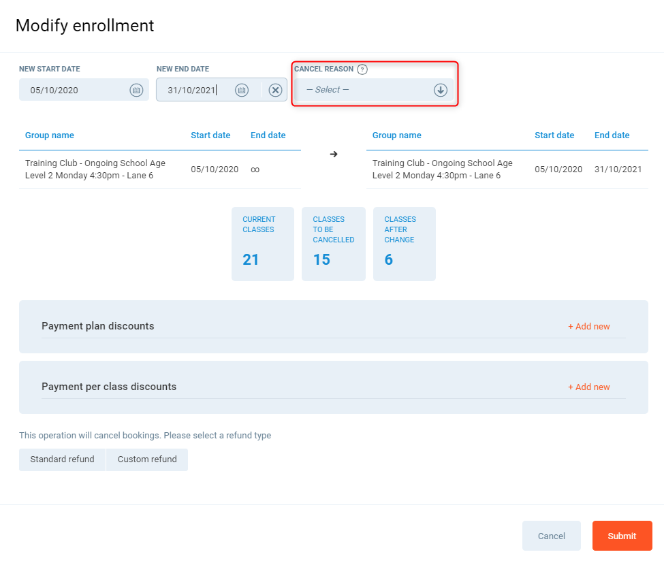Click Group name header in left table

point(50,135)
